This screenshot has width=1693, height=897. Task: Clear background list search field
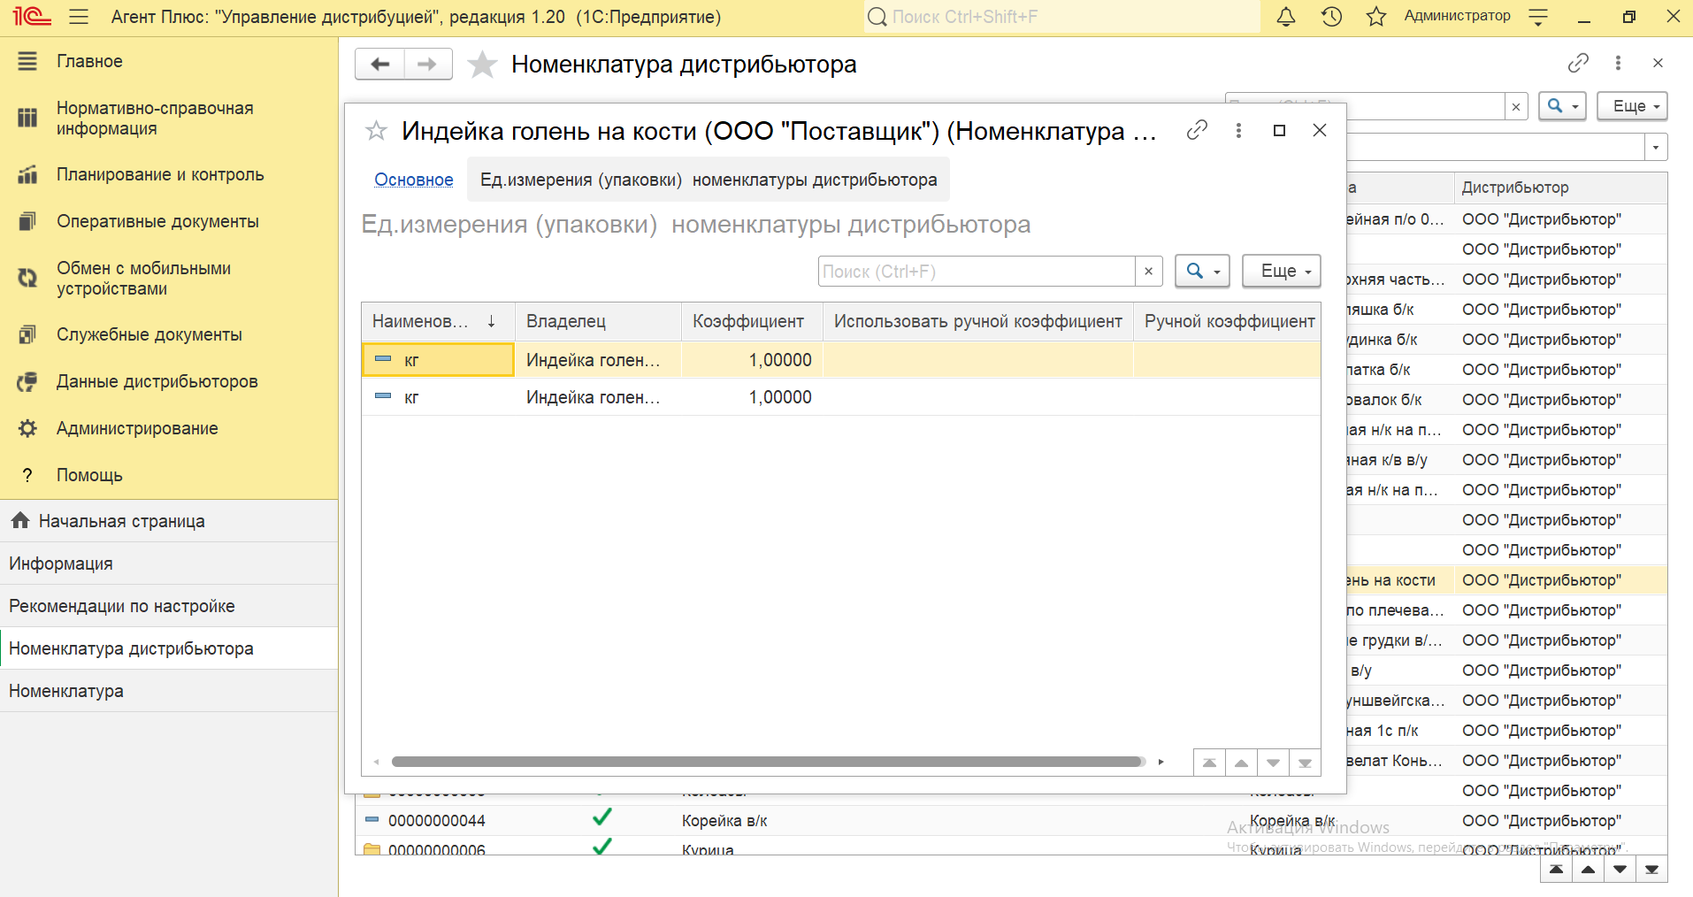pyautogui.click(x=1516, y=106)
